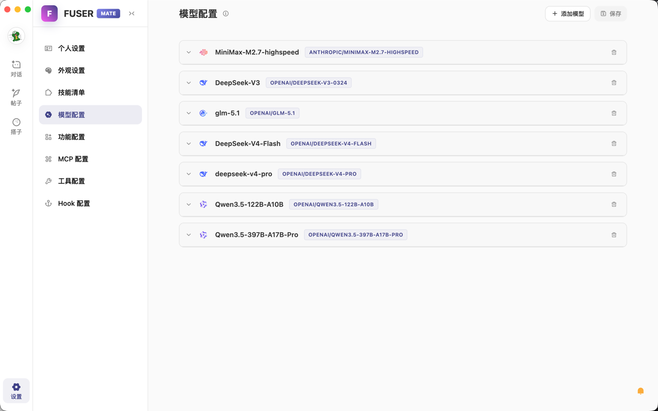Screen dimensions: 658x411
Task: Delete the deepseek-v4-pro model
Action: pyautogui.click(x=614, y=174)
